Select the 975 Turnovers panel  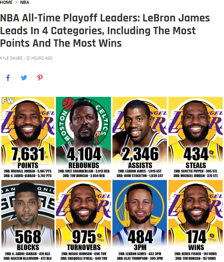pos(84,220)
